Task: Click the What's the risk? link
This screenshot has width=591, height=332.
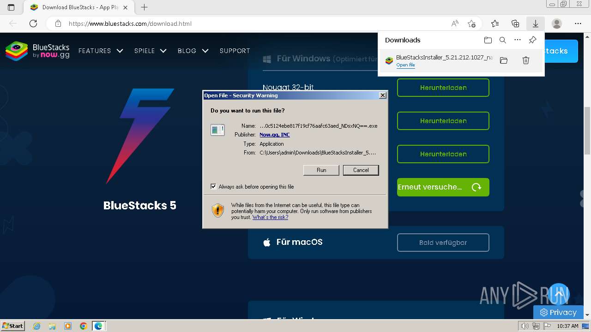Action: [270, 217]
